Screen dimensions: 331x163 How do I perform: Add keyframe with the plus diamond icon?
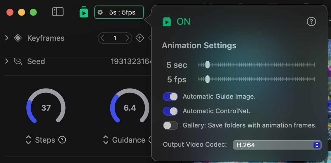pos(140,38)
